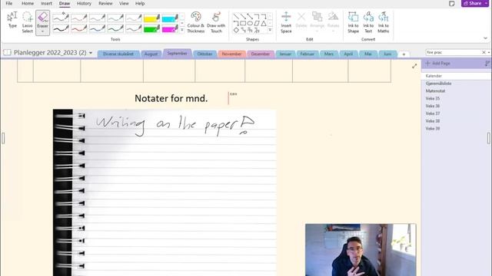
Task: Open the feed notes icon beside Share
Action: [x=451, y=3]
